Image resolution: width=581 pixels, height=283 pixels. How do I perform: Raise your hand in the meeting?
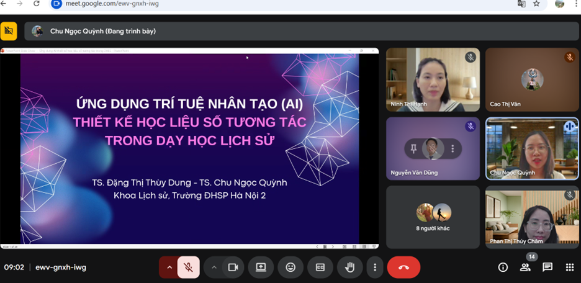tap(350, 267)
